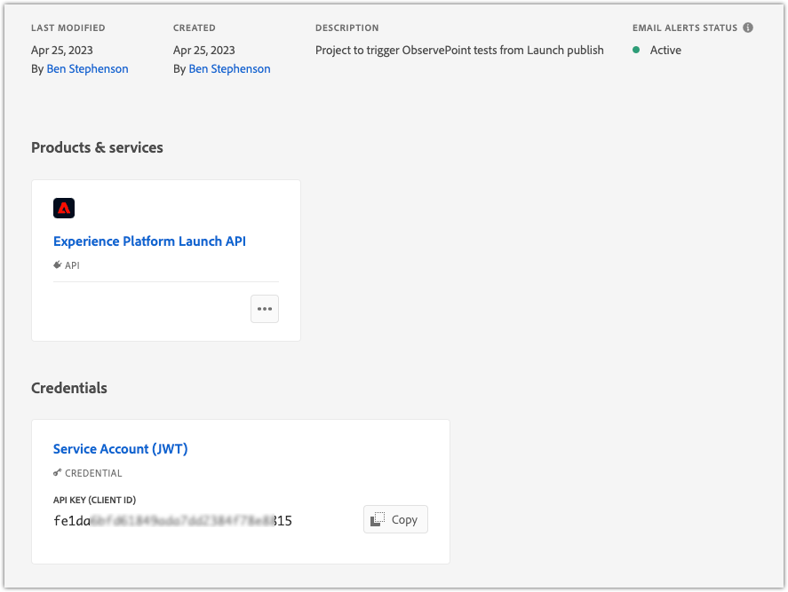This screenshot has width=788, height=592.
Task: Click the EMAIL ALERTS STATUS label
Action: tap(685, 28)
